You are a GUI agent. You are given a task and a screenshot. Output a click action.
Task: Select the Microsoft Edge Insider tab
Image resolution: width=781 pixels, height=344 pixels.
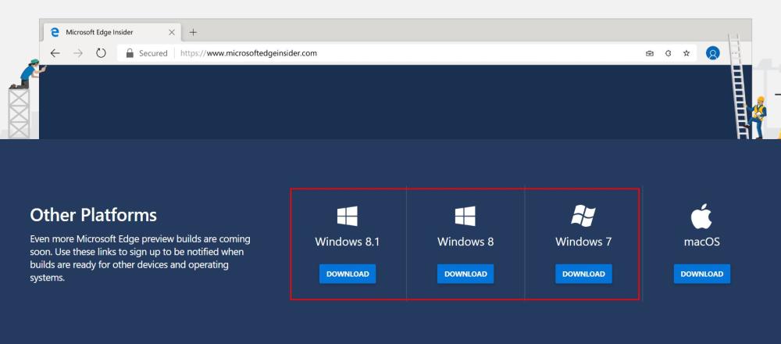111,32
